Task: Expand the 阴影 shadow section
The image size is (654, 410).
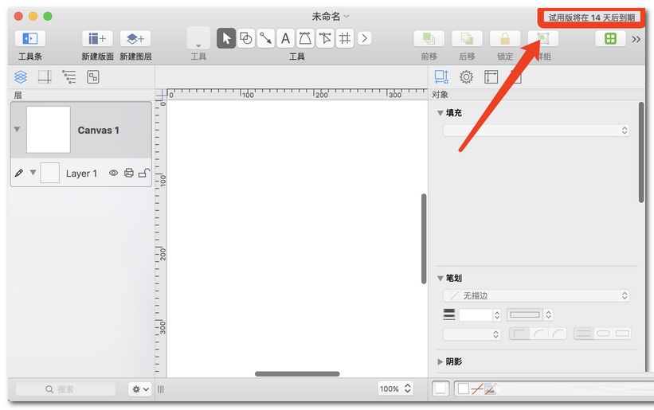Action: click(440, 361)
